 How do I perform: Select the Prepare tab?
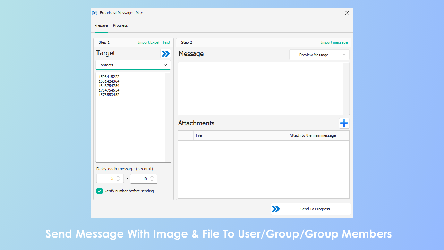pos(101,25)
